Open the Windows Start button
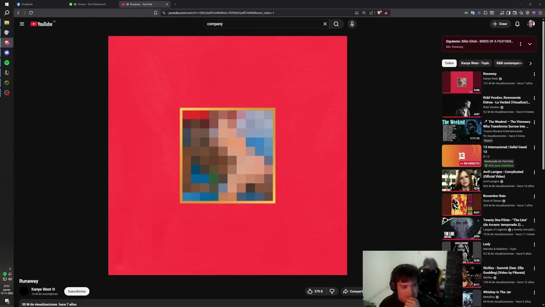 (x=6, y=4)
